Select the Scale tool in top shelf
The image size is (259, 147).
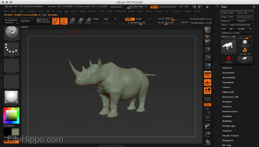coord(80,21)
